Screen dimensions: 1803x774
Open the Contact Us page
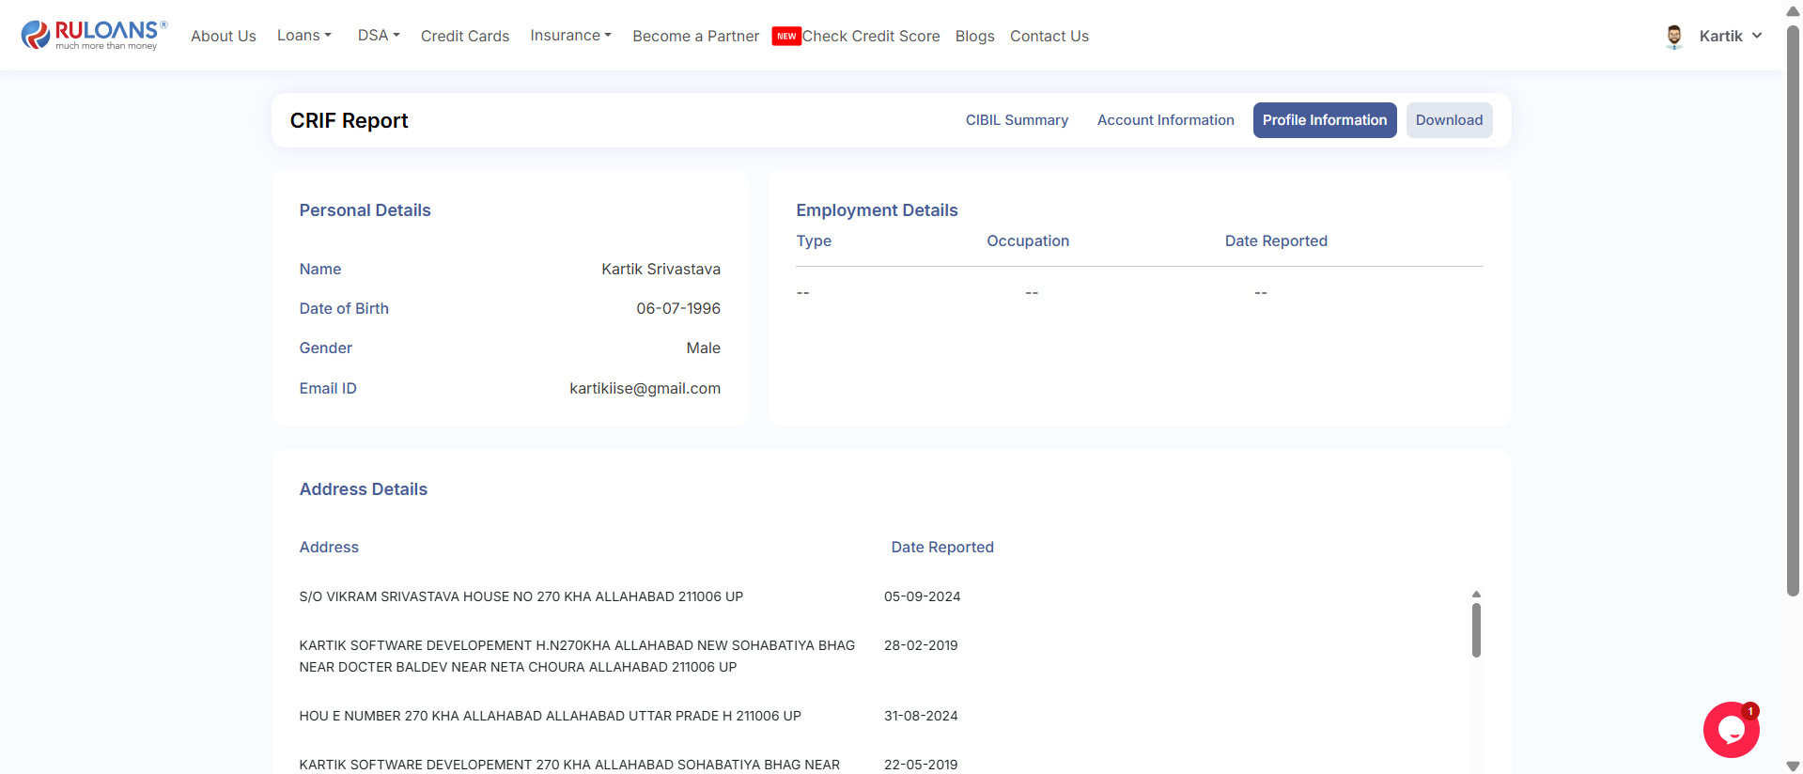[x=1049, y=37]
